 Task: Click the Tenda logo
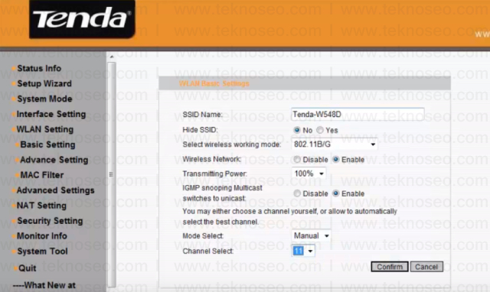[82, 19]
